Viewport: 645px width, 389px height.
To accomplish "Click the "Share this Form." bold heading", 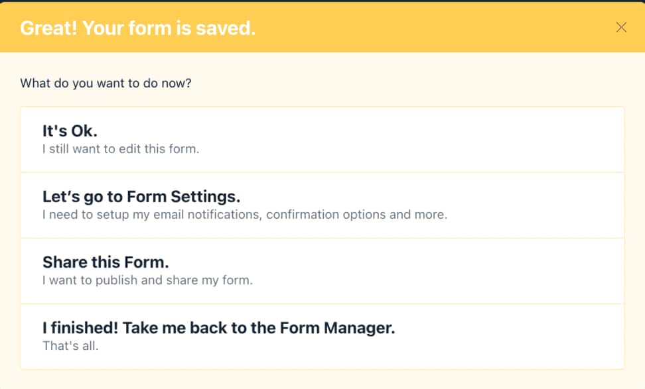I will pos(106,262).
